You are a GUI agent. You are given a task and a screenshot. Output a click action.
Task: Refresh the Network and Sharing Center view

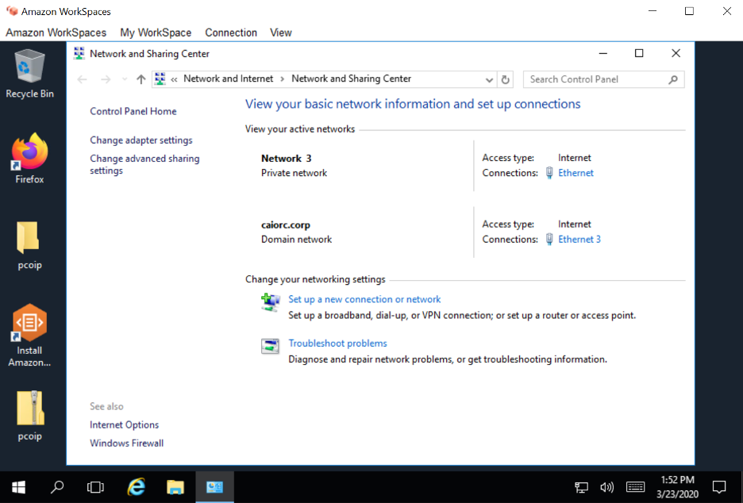point(505,79)
